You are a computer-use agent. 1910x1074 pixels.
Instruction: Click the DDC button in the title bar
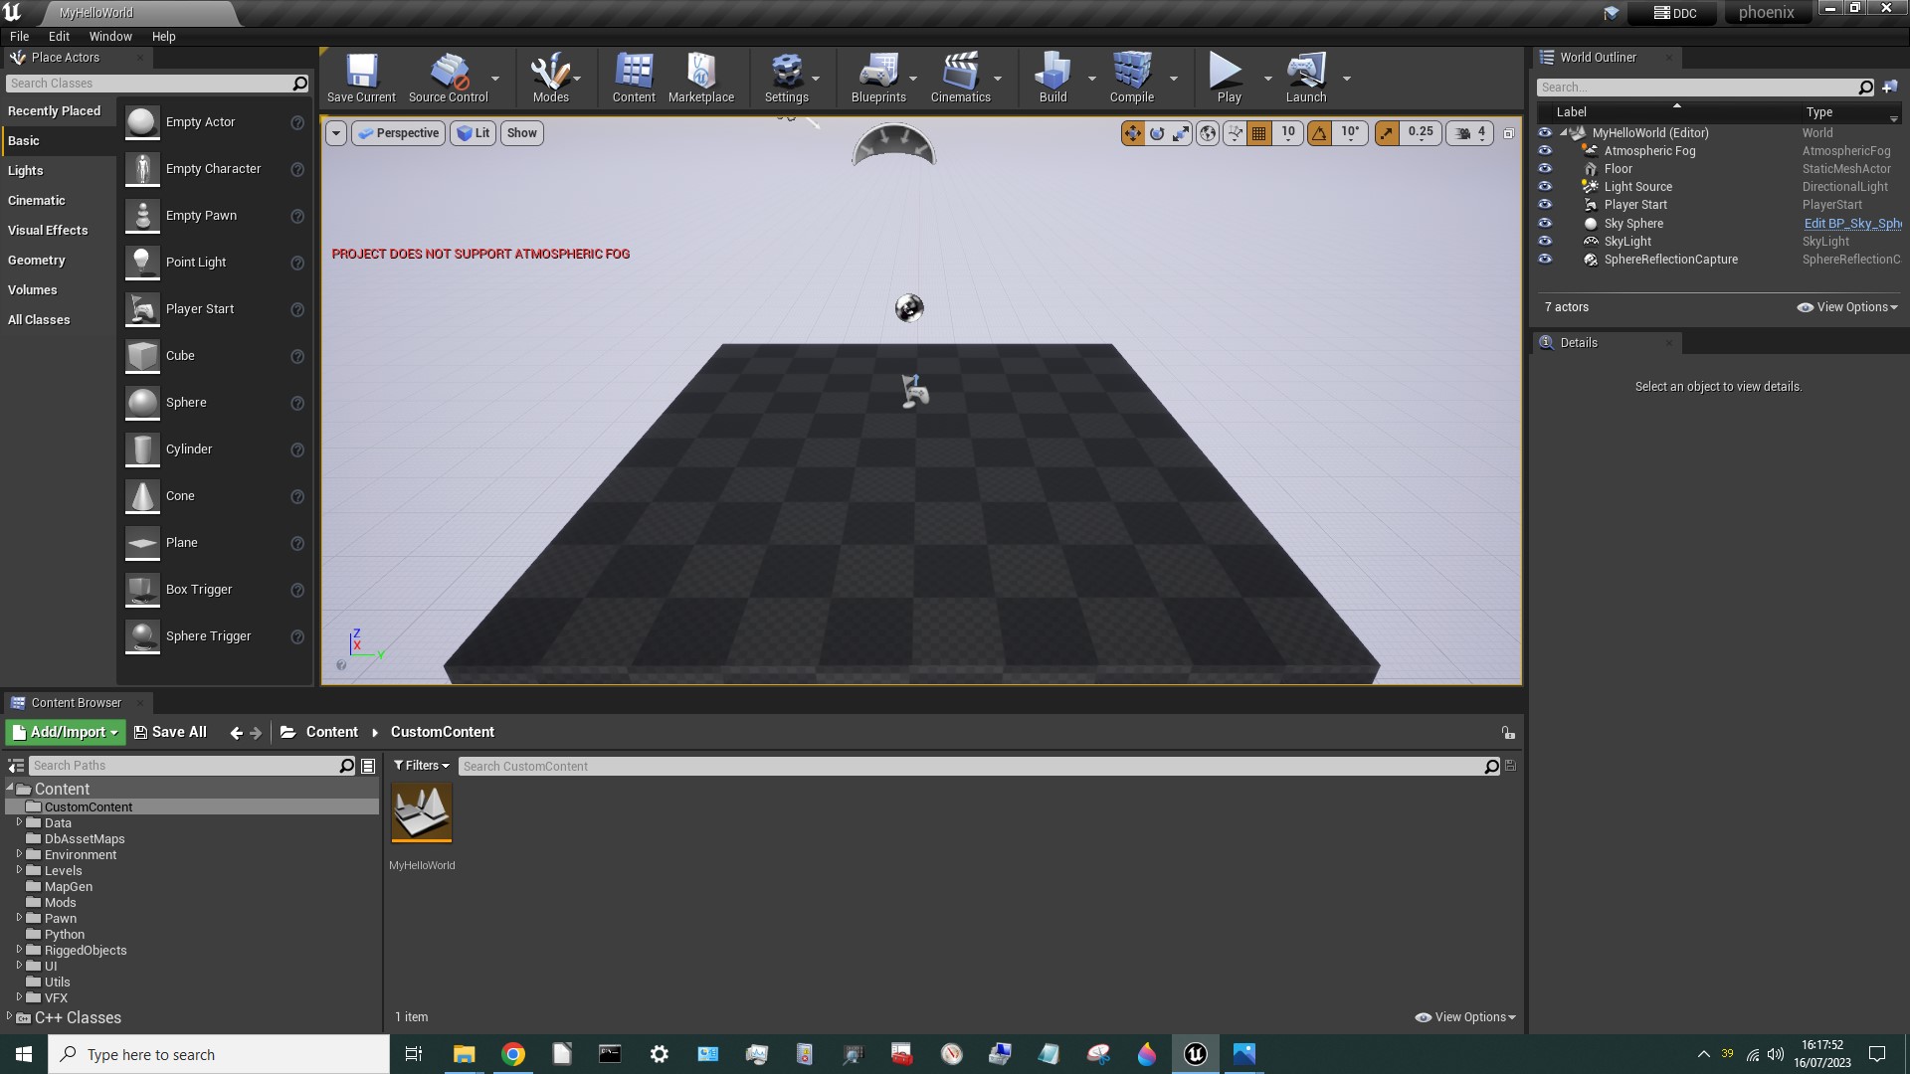[1675, 13]
